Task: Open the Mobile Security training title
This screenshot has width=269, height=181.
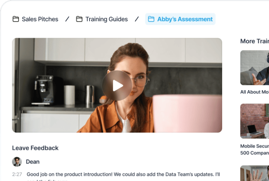Action: 254,149
